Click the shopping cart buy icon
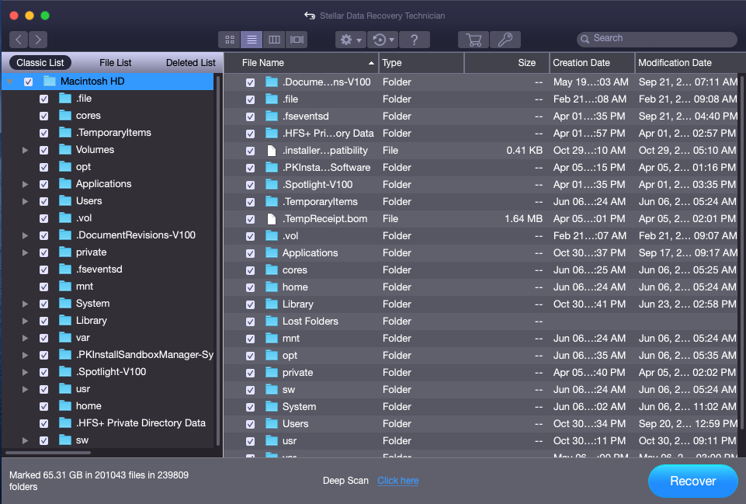Image resolution: width=746 pixels, height=504 pixels. click(474, 40)
